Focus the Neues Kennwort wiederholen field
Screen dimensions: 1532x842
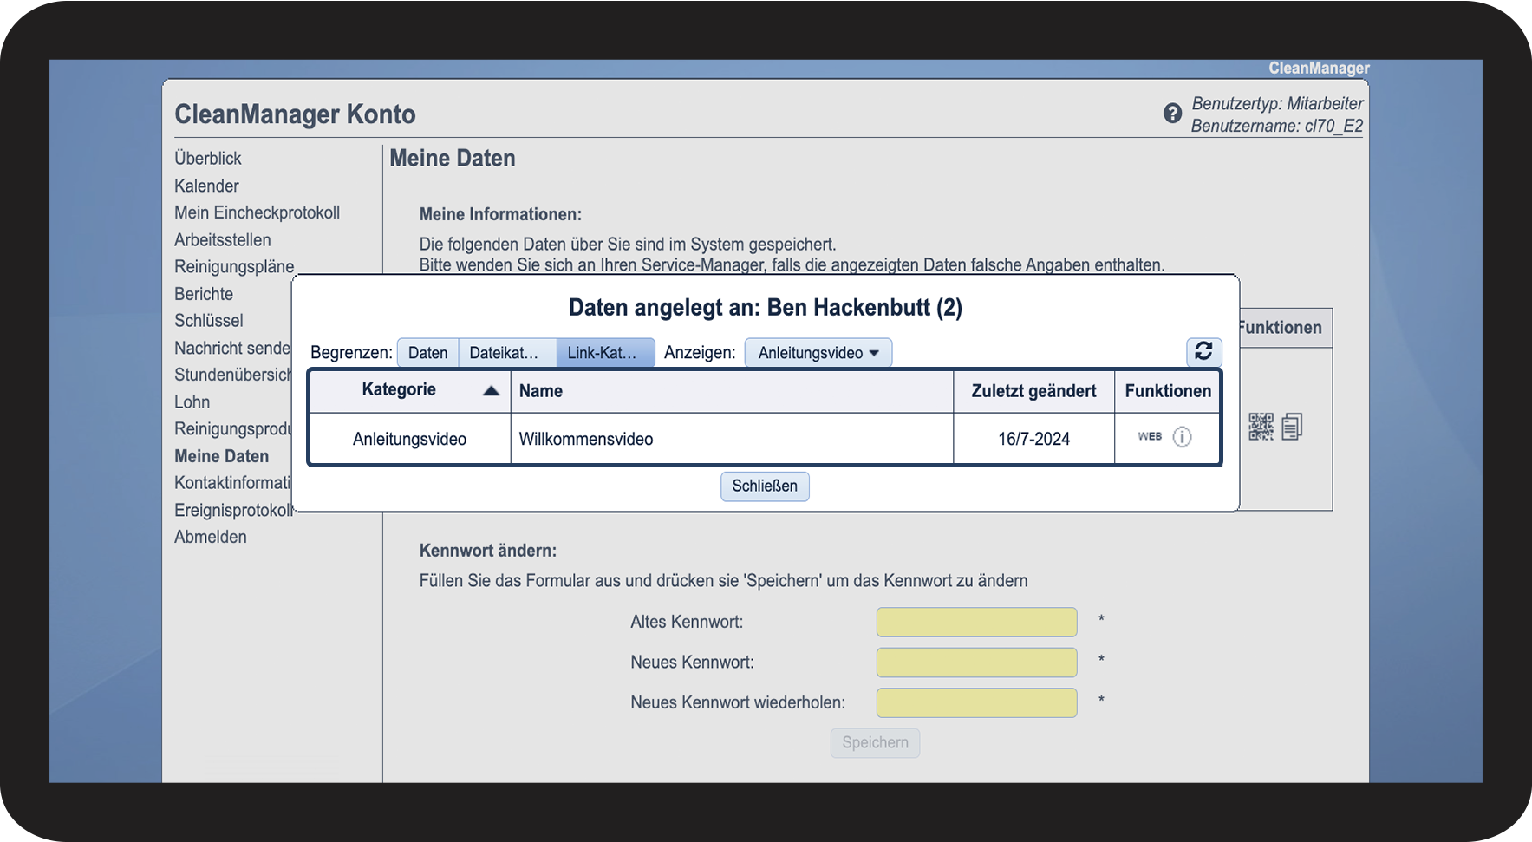(976, 703)
